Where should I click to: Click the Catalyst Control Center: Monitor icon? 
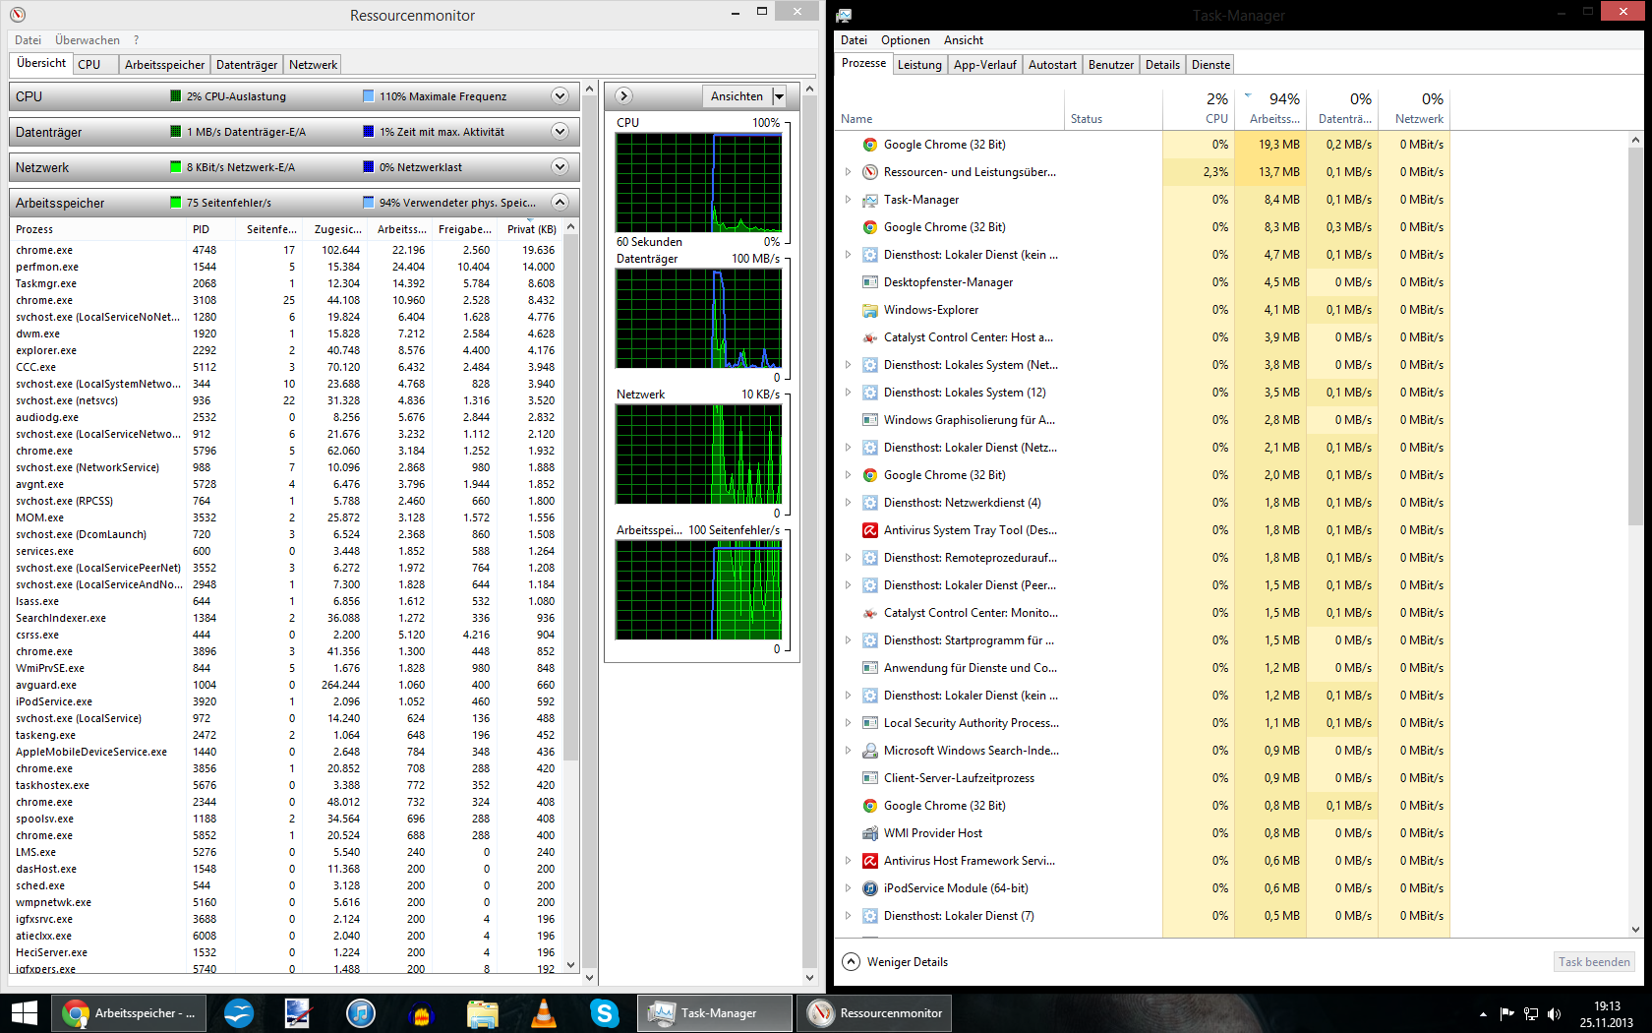click(869, 613)
